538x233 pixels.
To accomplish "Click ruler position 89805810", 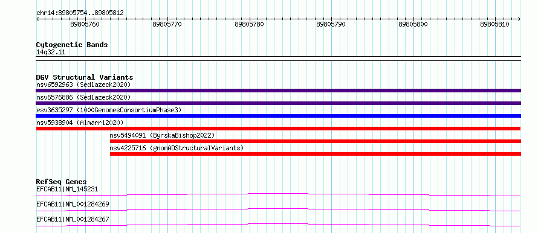I will (x=494, y=24).
